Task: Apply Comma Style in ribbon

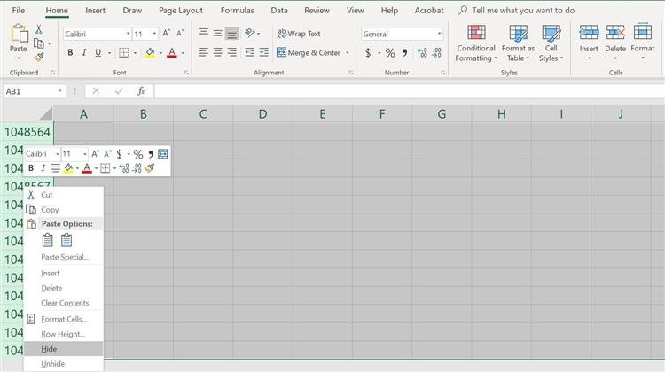Action: pos(404,52)
